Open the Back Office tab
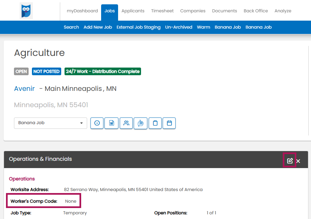The height and width of the screenshot is (219, 311). pyautogui.click(x=256, y=11)
